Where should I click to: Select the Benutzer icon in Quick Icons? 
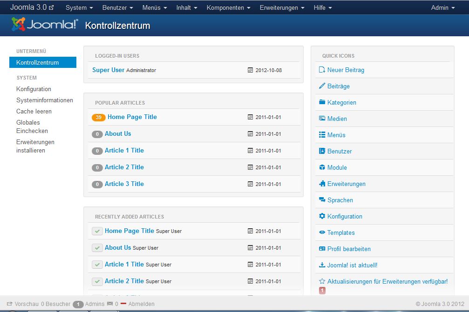pos(321,151)
